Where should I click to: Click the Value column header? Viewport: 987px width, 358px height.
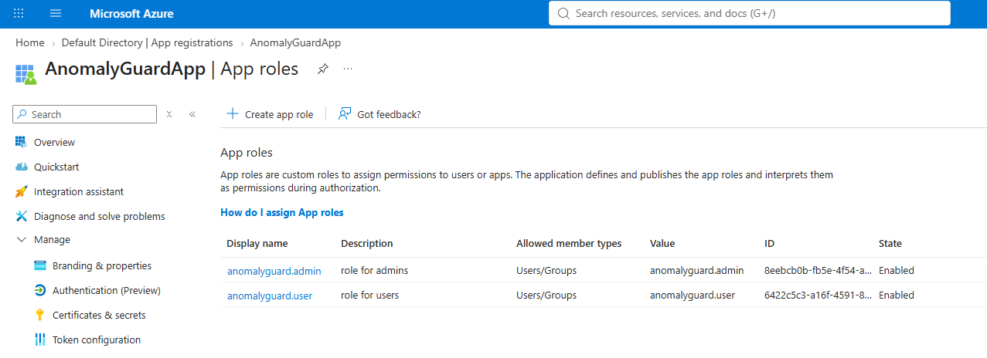662,243
